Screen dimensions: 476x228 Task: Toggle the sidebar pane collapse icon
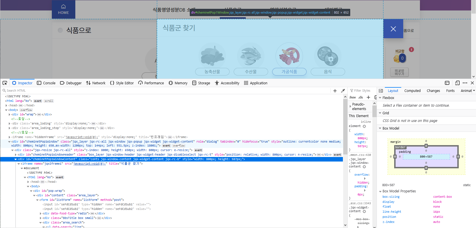(x=381, y=91)
